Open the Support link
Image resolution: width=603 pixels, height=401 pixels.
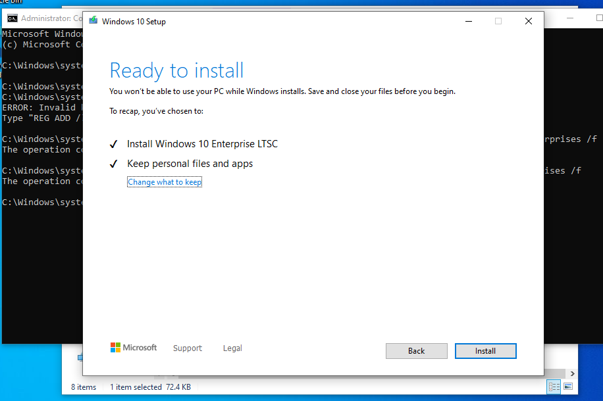click(187, 348)
